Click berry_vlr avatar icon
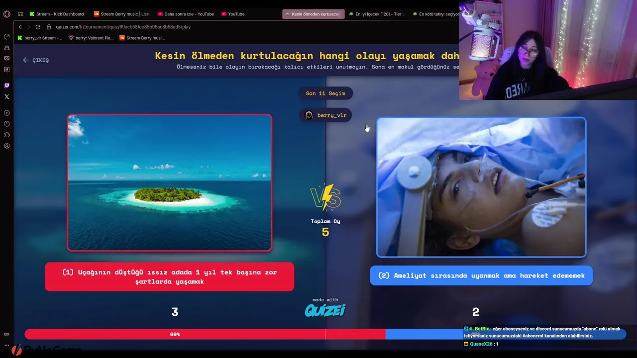Image resolution: width=637 pixels, height=358 pixels. [309, 115]
